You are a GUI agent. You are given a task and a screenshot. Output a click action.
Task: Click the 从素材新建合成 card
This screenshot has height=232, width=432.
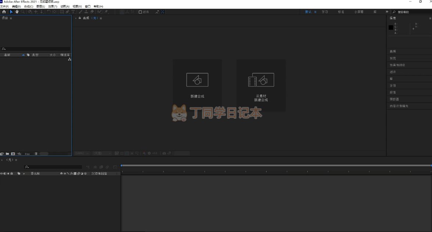(261, 85)
